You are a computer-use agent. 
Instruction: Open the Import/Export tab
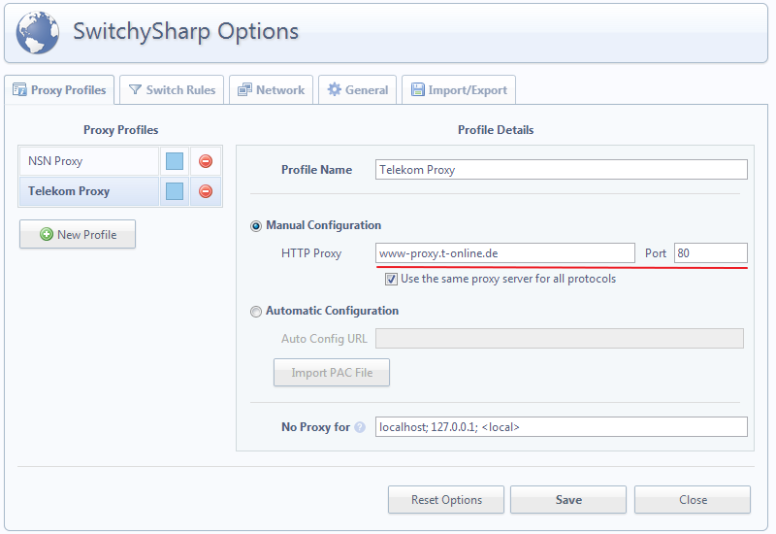pyautogui.click(x=459, y=90)
